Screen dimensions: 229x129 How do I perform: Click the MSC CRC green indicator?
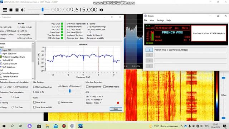click(x=62, y=24)
